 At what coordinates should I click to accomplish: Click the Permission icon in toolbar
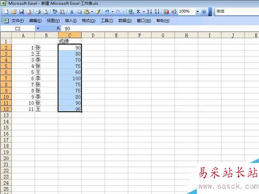click(x=29, y=11)
